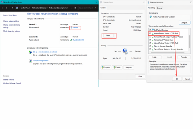Click the search magnifier icon
The height and width of the screenshot is (129, 193).
pyautogui.click(x=96, y=8)
